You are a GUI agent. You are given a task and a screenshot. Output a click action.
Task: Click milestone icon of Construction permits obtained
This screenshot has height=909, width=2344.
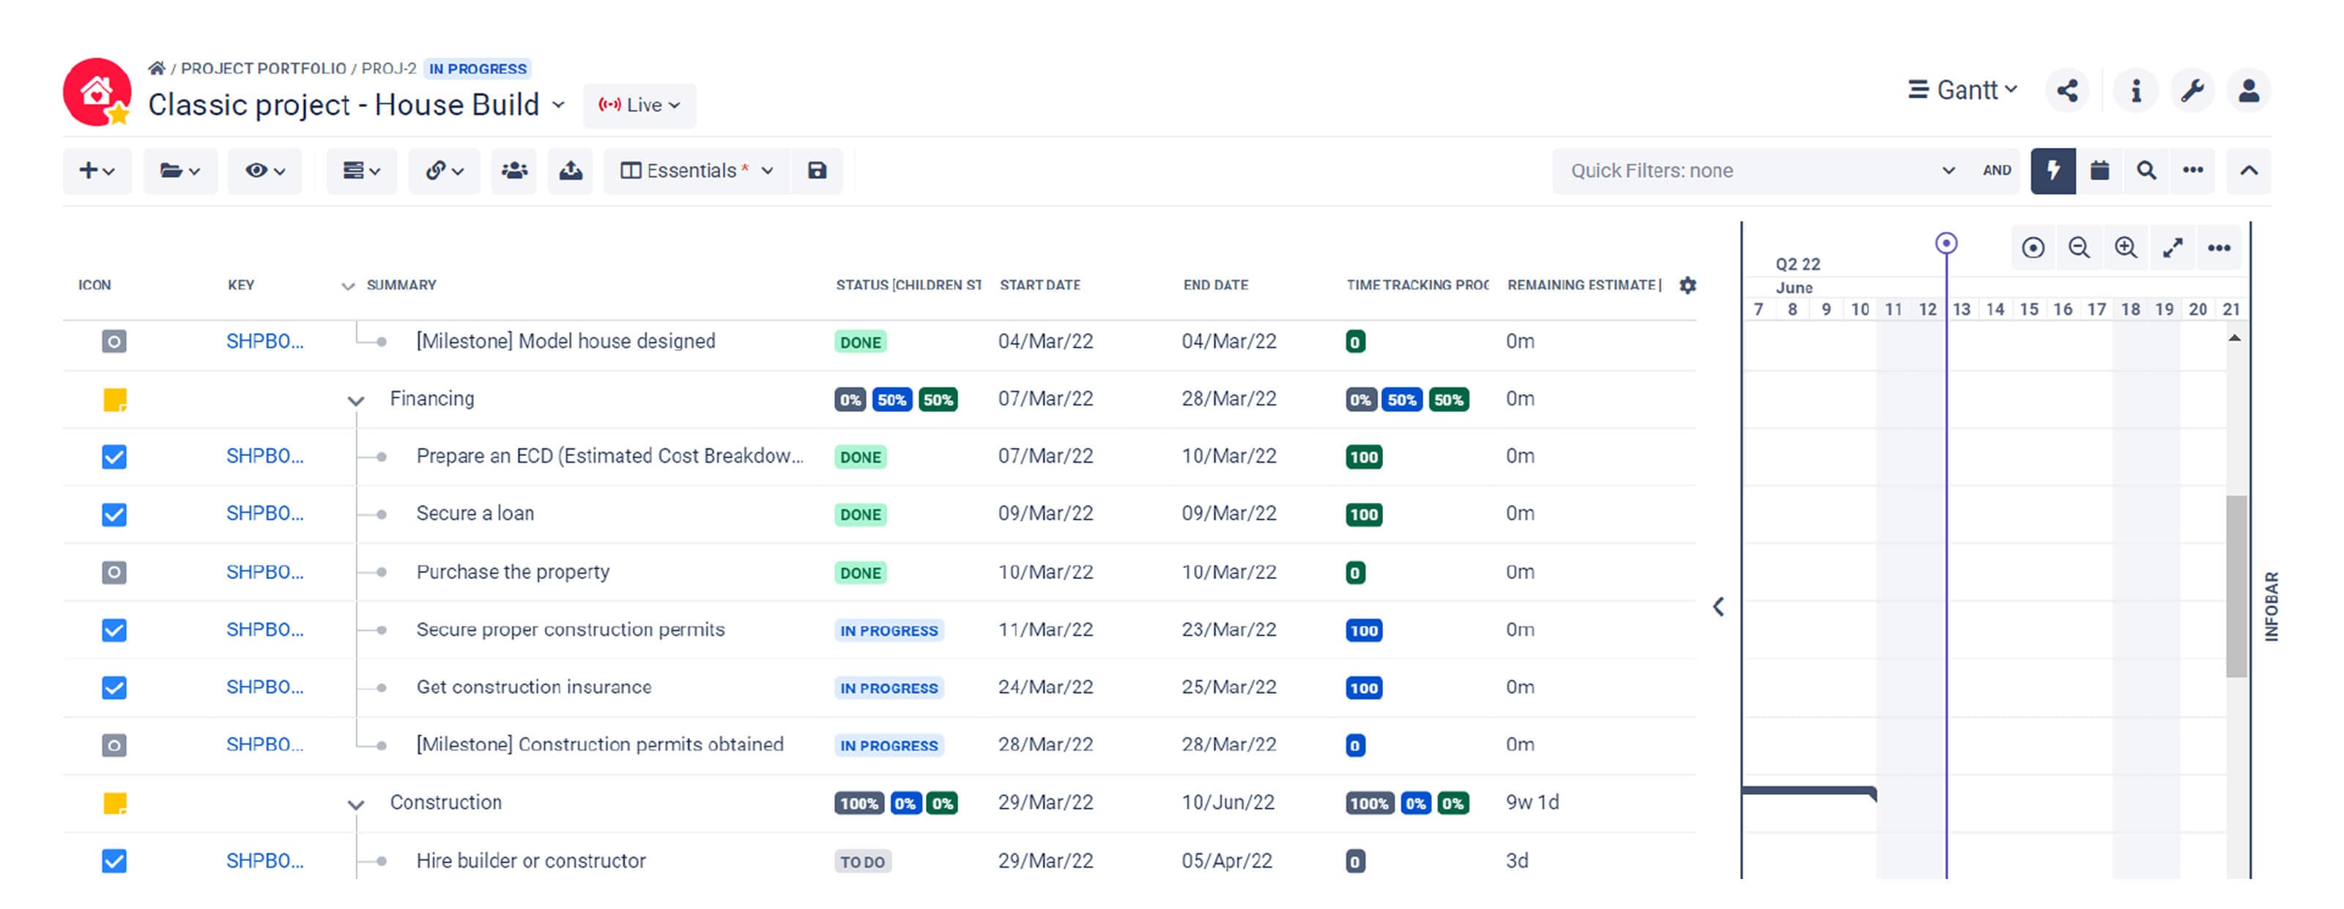tap(114, 745)
